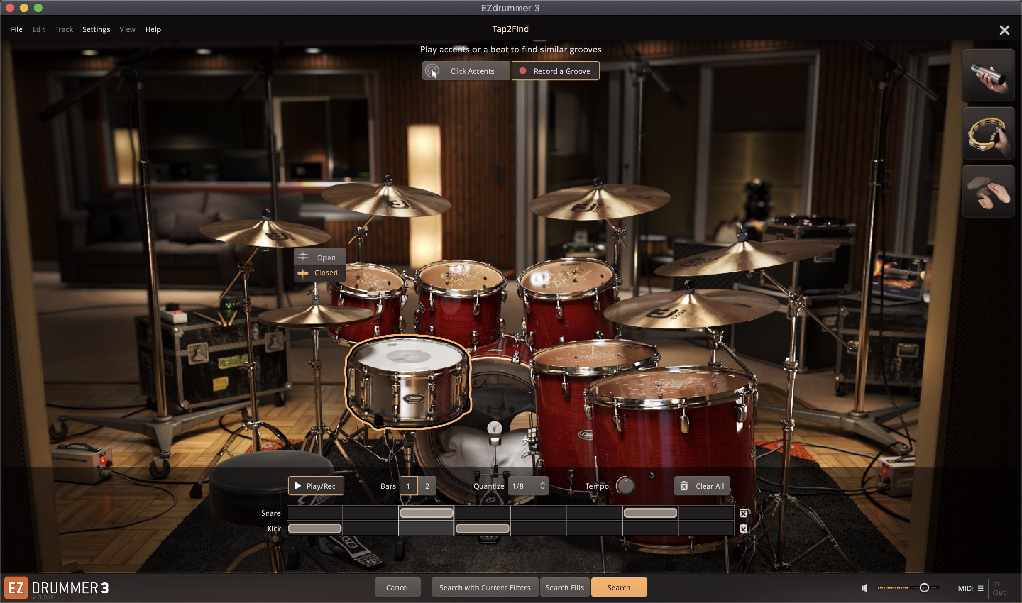The height and width of the screenshot is (603, 1022).
Task: Open the Help menu
Action: (153, 29)
